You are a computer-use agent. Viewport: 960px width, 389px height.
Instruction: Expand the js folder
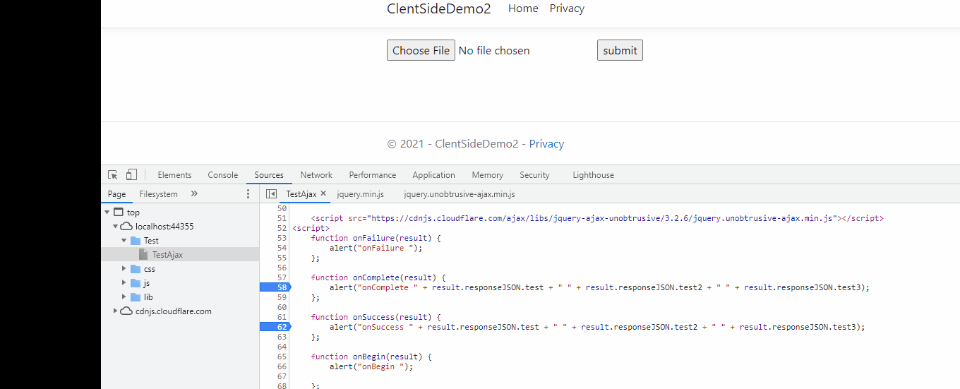tap(124, 282)
